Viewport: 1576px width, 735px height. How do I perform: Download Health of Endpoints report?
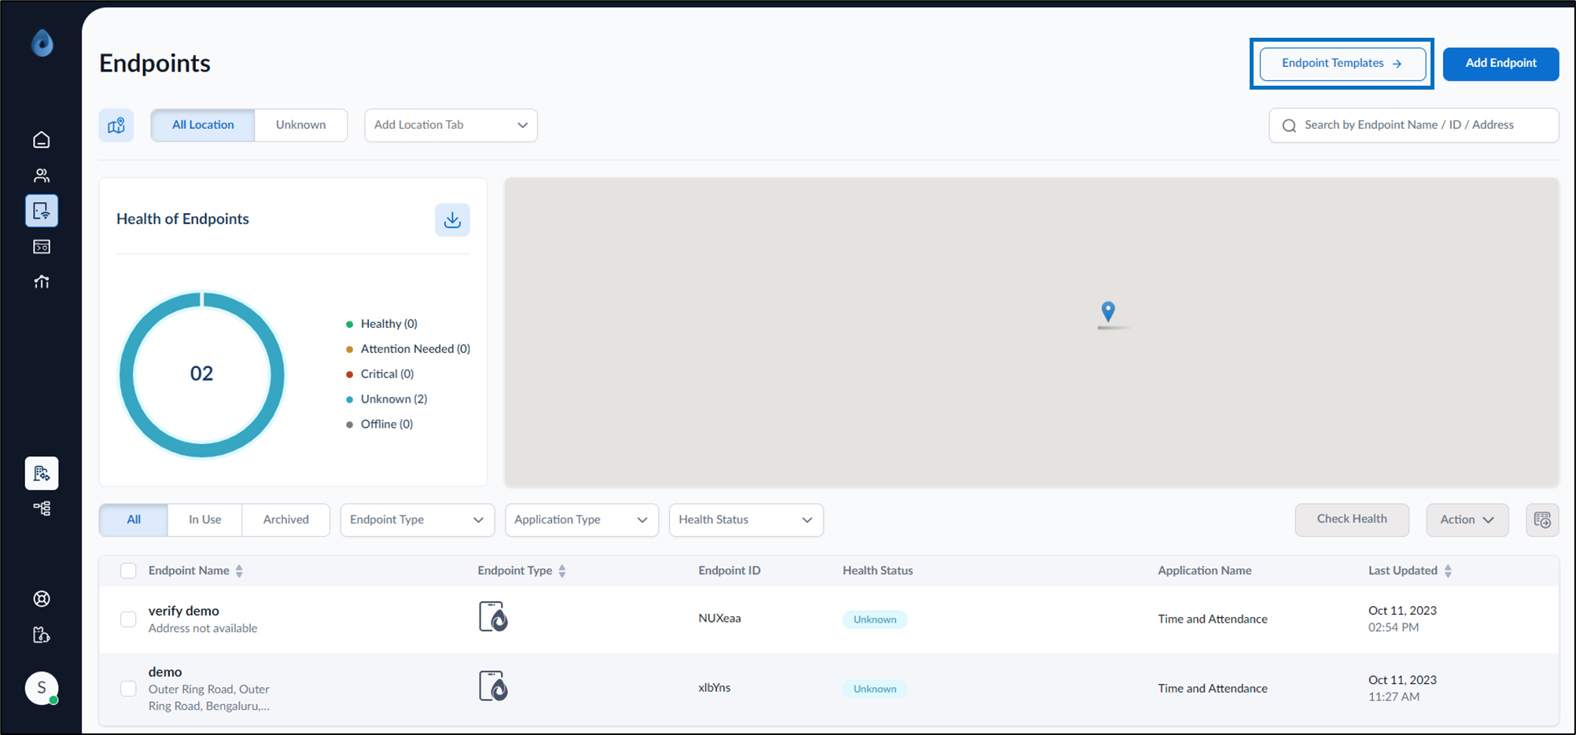452,220
